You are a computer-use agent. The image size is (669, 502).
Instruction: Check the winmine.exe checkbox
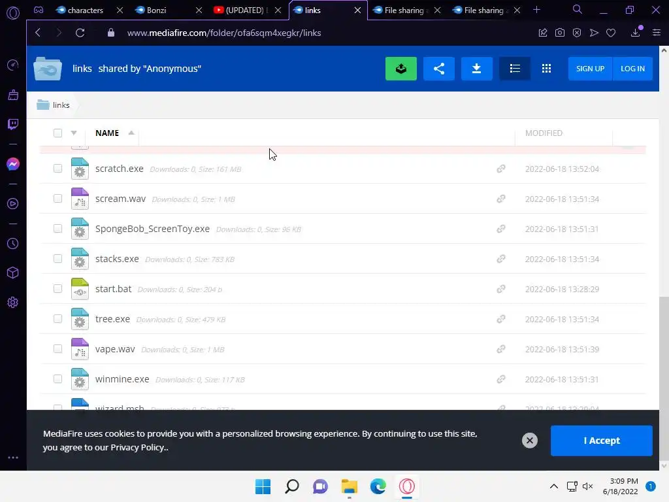click(57, 378)
